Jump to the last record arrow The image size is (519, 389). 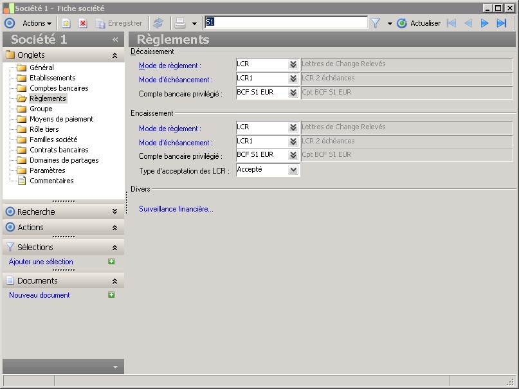click(502, 23)
